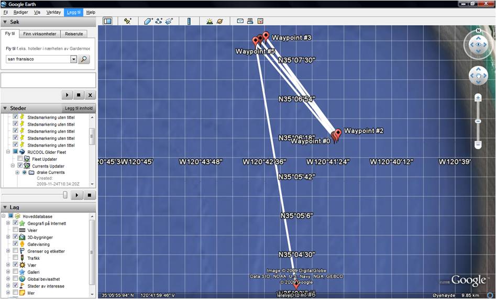The height and width of the screenshot is (299, 496).
Task: Open the Fly til search history dropdown
Action: [74, 59]
